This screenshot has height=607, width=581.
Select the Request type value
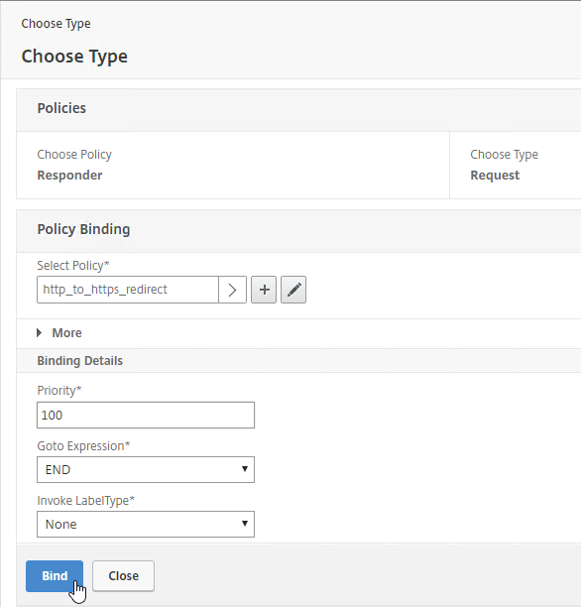click(x=495, y=176)
